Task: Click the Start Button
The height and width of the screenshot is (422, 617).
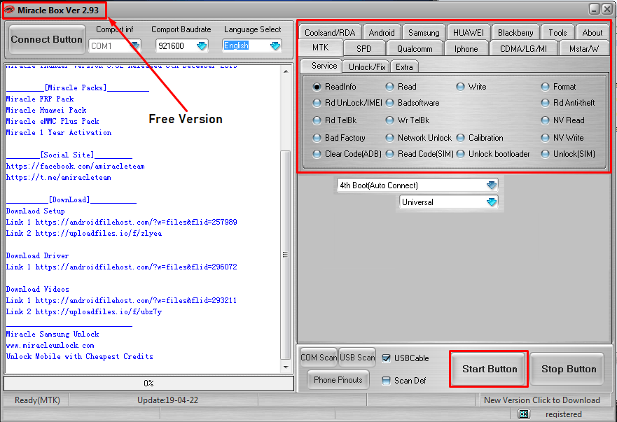Action: click(x=490, y=369)
